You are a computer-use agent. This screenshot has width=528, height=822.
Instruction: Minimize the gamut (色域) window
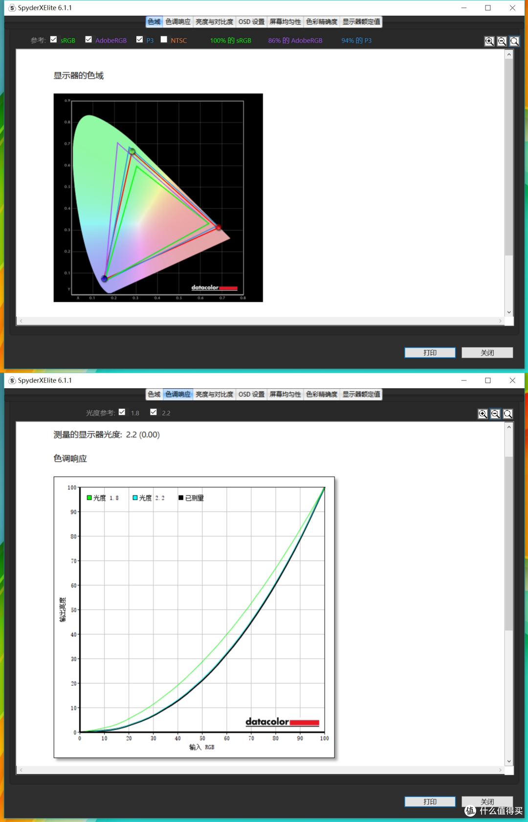point(464,8)
